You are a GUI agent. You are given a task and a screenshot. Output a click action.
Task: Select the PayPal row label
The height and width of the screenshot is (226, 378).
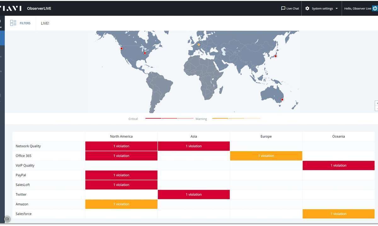[21, 175]
